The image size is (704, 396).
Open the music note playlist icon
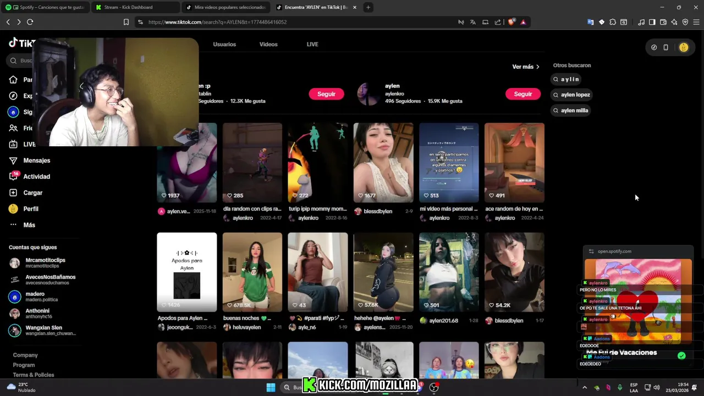coord(641,22)
